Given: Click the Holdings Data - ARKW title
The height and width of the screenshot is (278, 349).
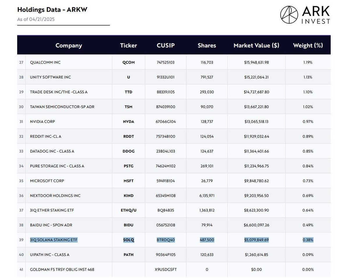Looking at the screenshot, I should pos(52,10).
